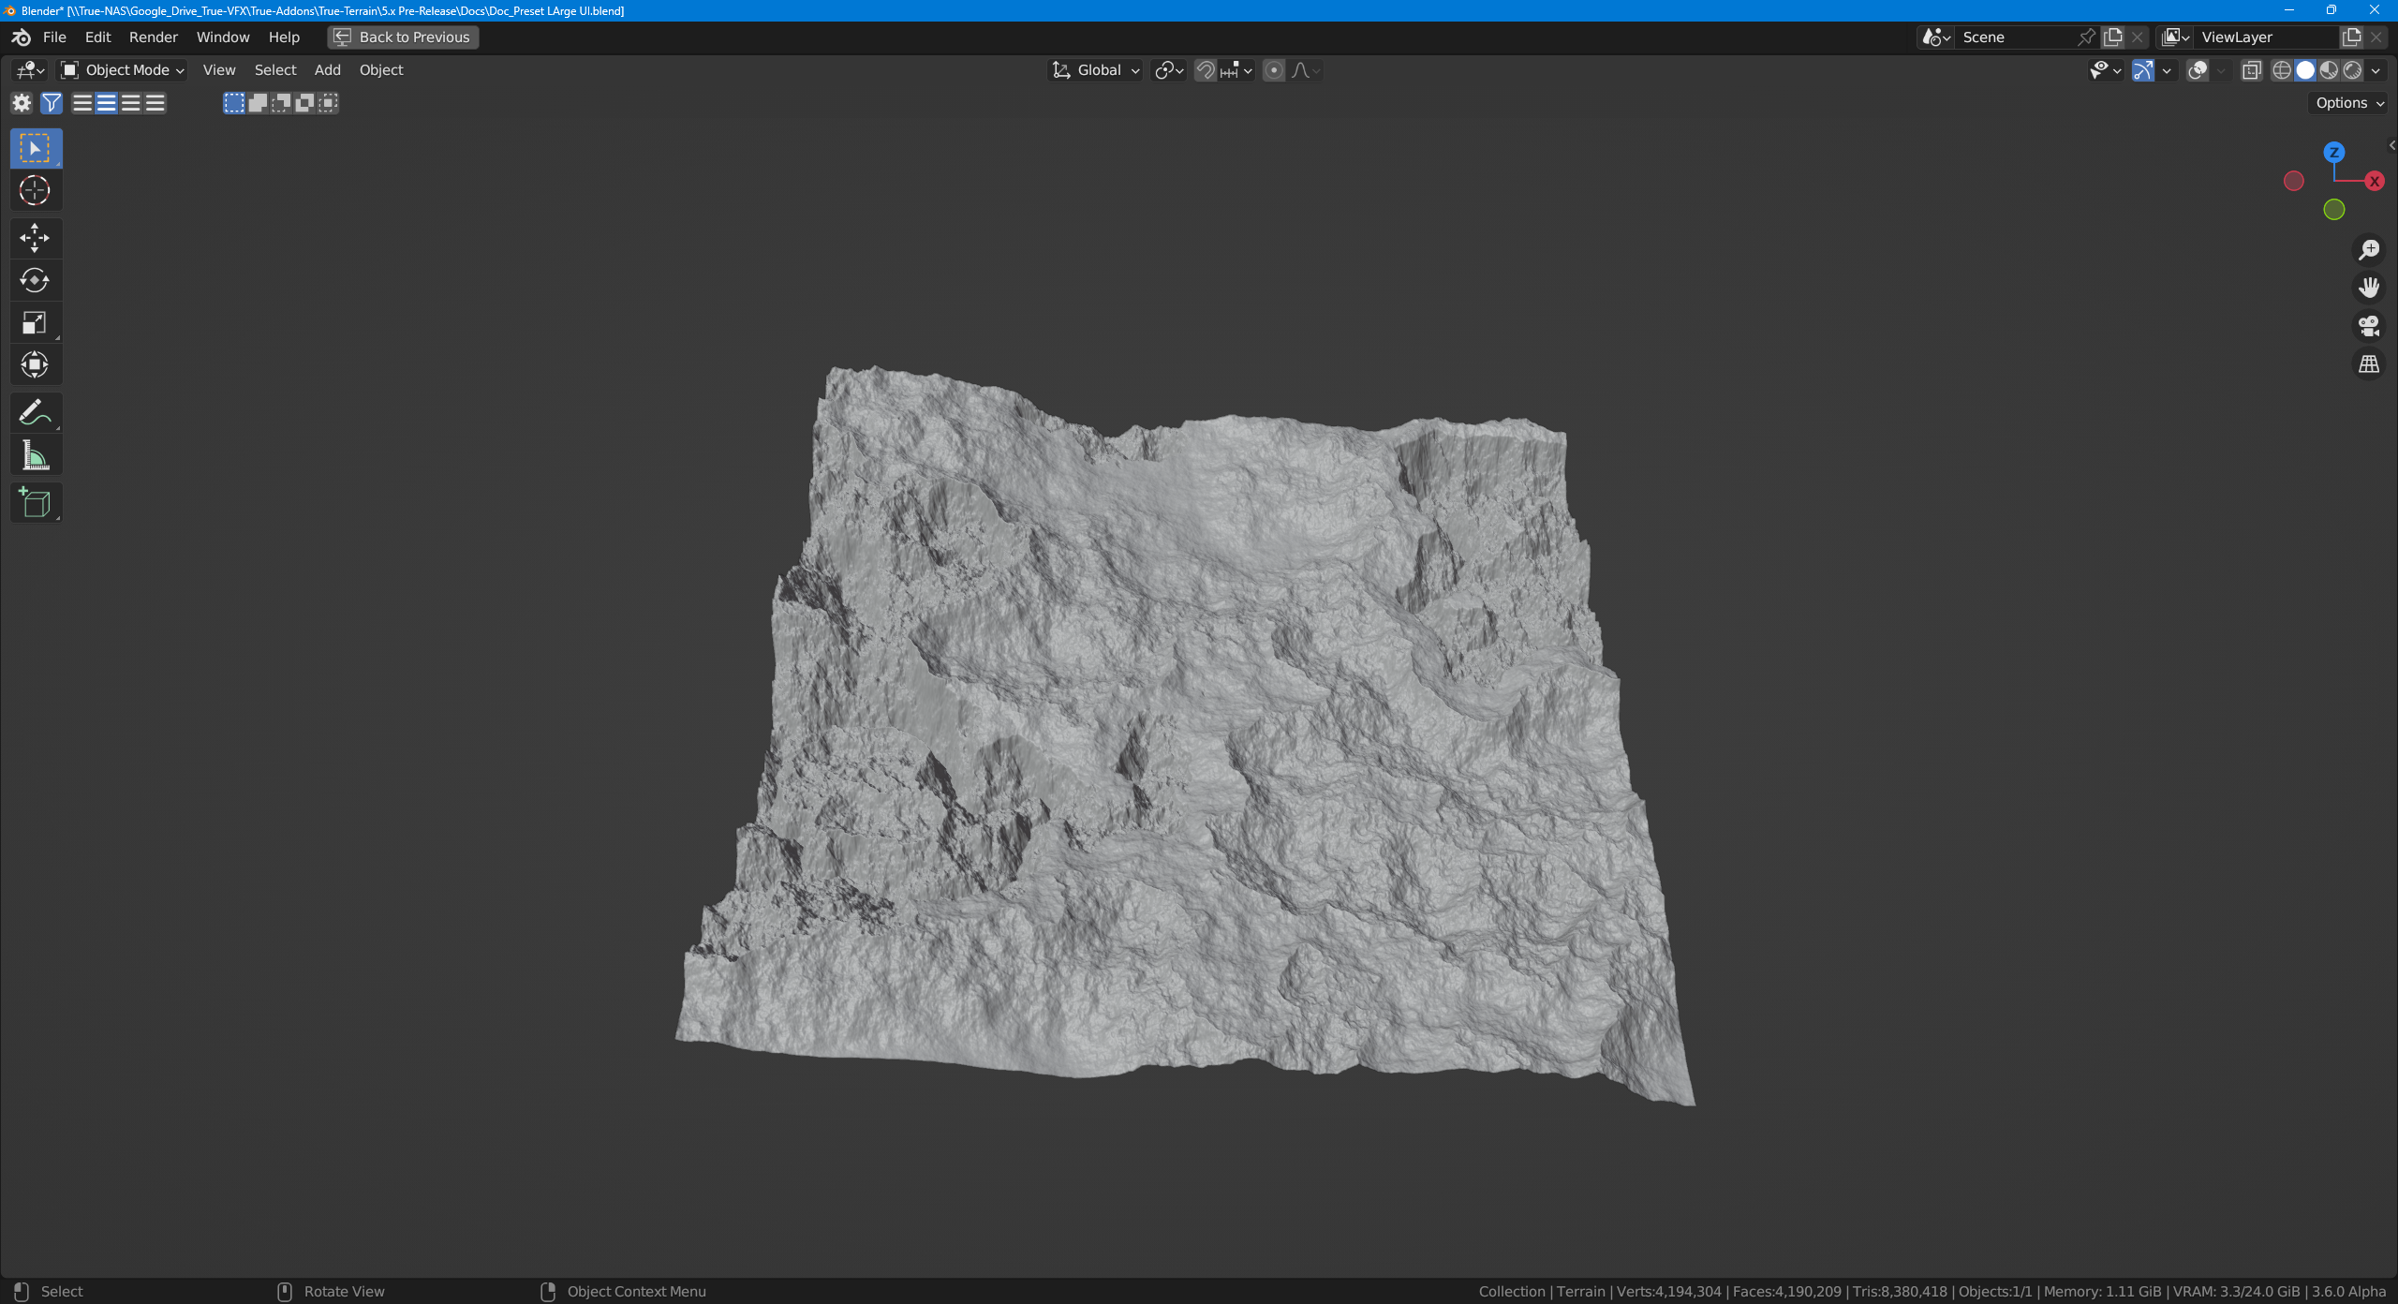Select the Cursor tool in toolbar
2398x1304 pixels.
[35, 190]
